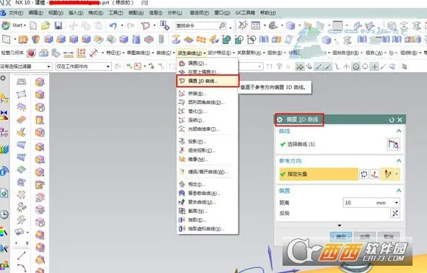Click the select curve icon beside 选择曲线
Viewport: 427px width, 273px height.
click(x=393, y=144)
